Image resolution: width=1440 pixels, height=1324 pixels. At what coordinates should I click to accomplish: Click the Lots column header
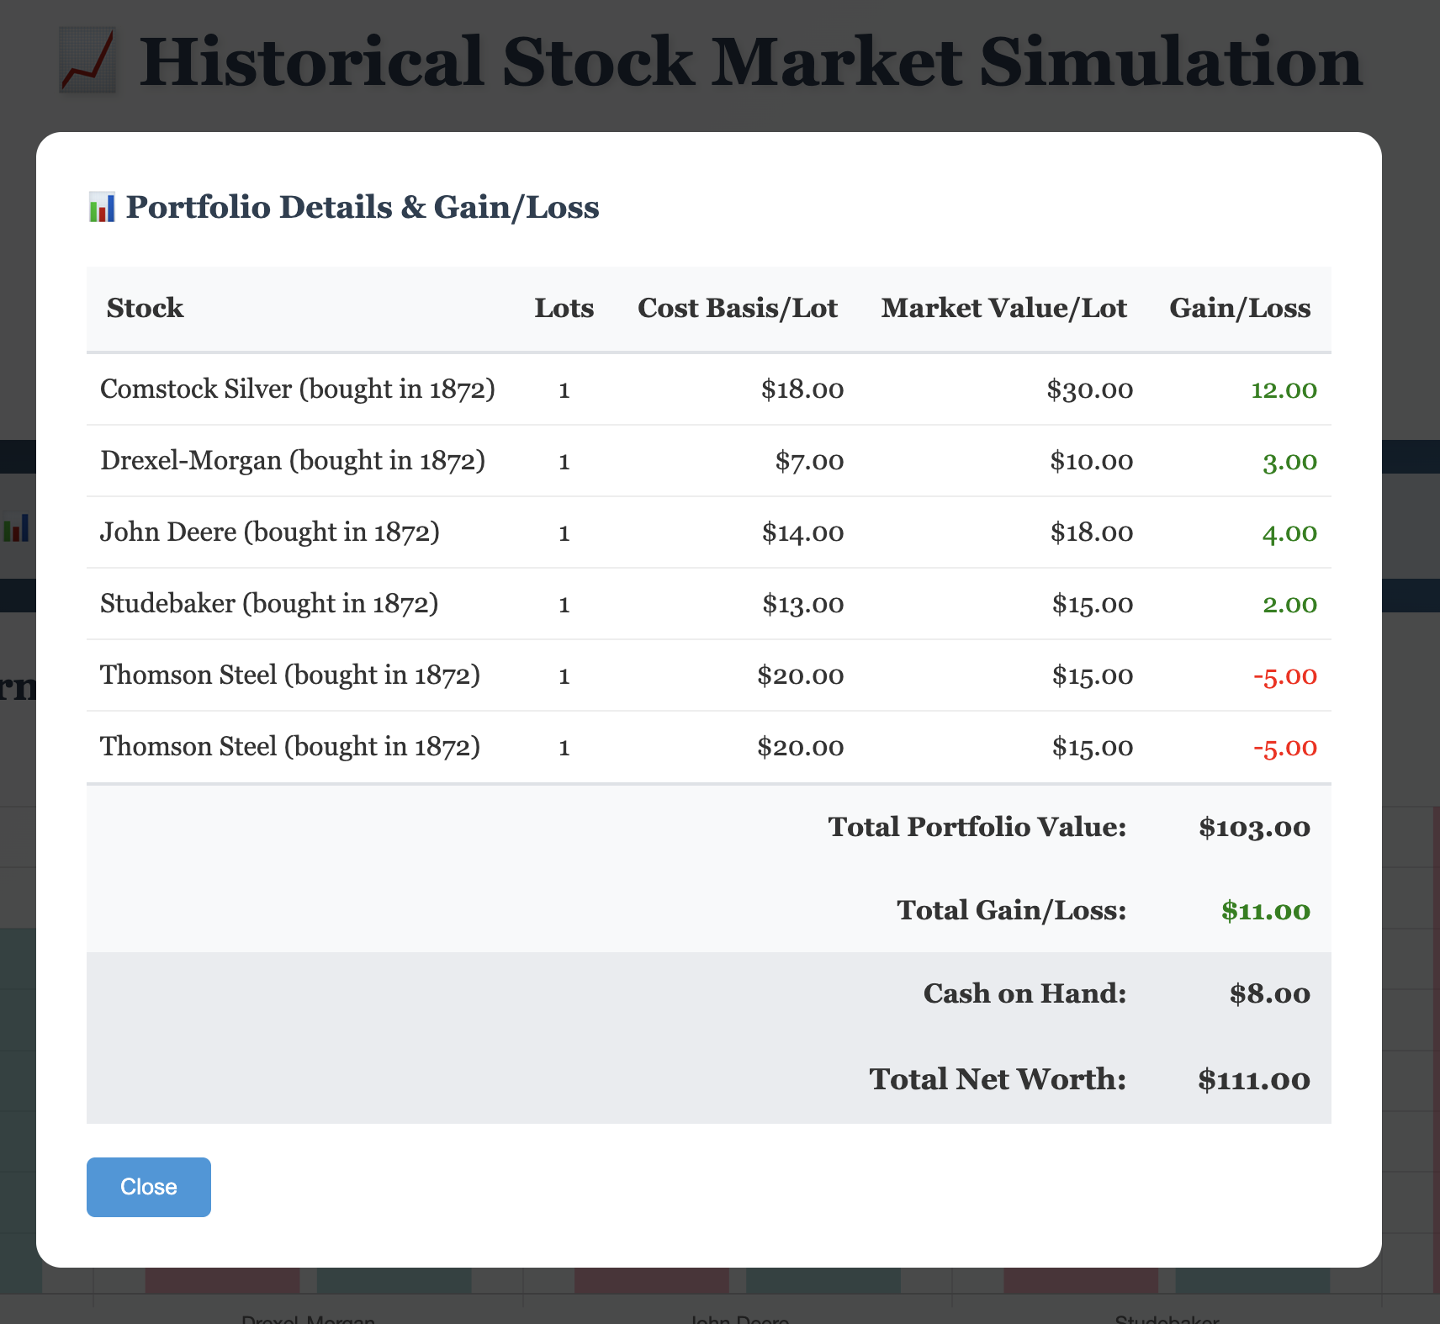pyautogui.click(x=564, y=308)
